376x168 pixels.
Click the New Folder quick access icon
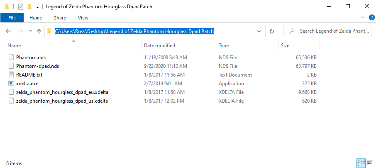point(29,7)
